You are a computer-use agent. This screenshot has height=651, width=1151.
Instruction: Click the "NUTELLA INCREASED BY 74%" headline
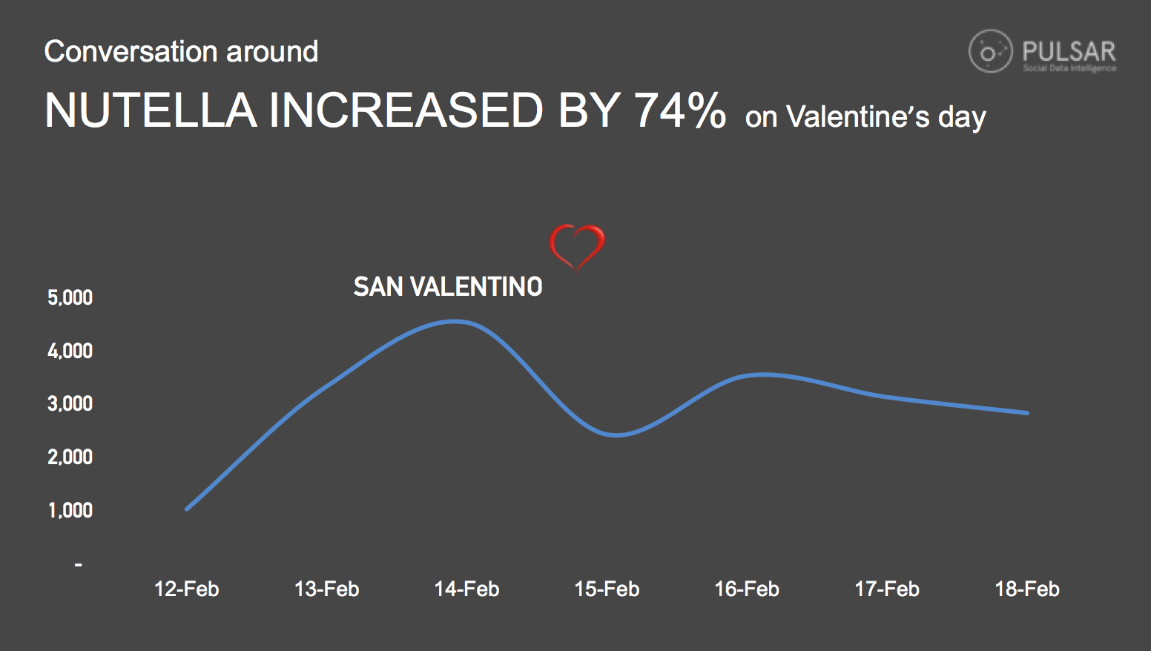[x=385, y=111]
